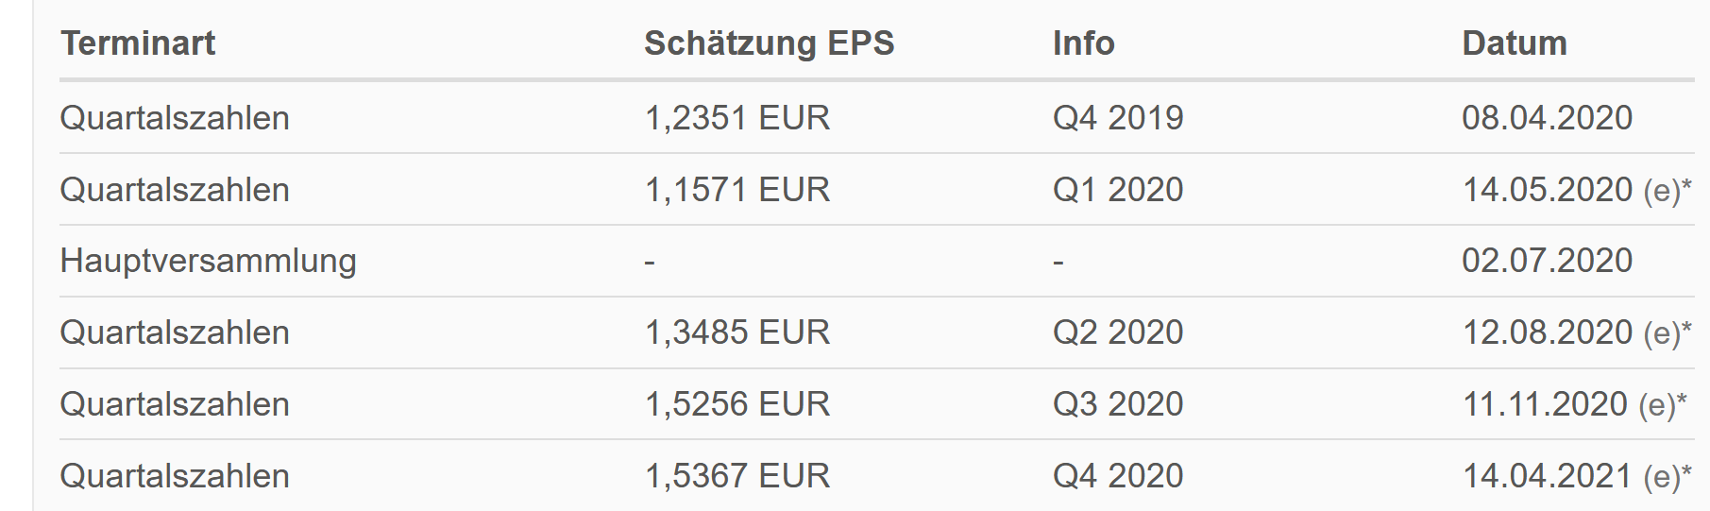Select the Q3 2020 info cell
The height and width of the screenshot is (511, 1710).
coord(1117,404)
